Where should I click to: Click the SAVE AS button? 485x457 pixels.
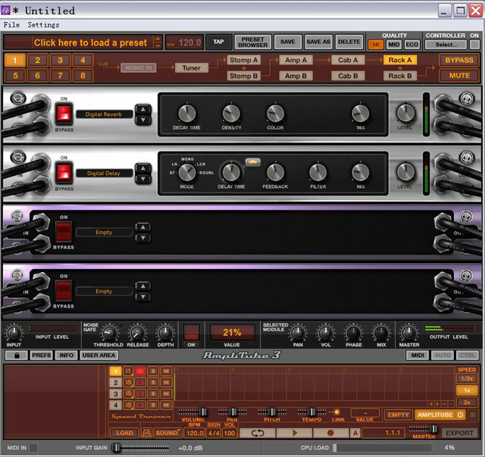click(x=318, y=42)
